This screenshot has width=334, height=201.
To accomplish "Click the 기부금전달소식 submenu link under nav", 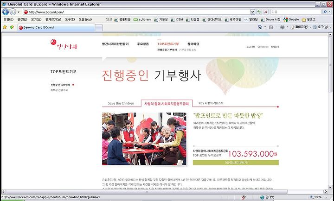I will pyautogui.click(x=188, y=50).
